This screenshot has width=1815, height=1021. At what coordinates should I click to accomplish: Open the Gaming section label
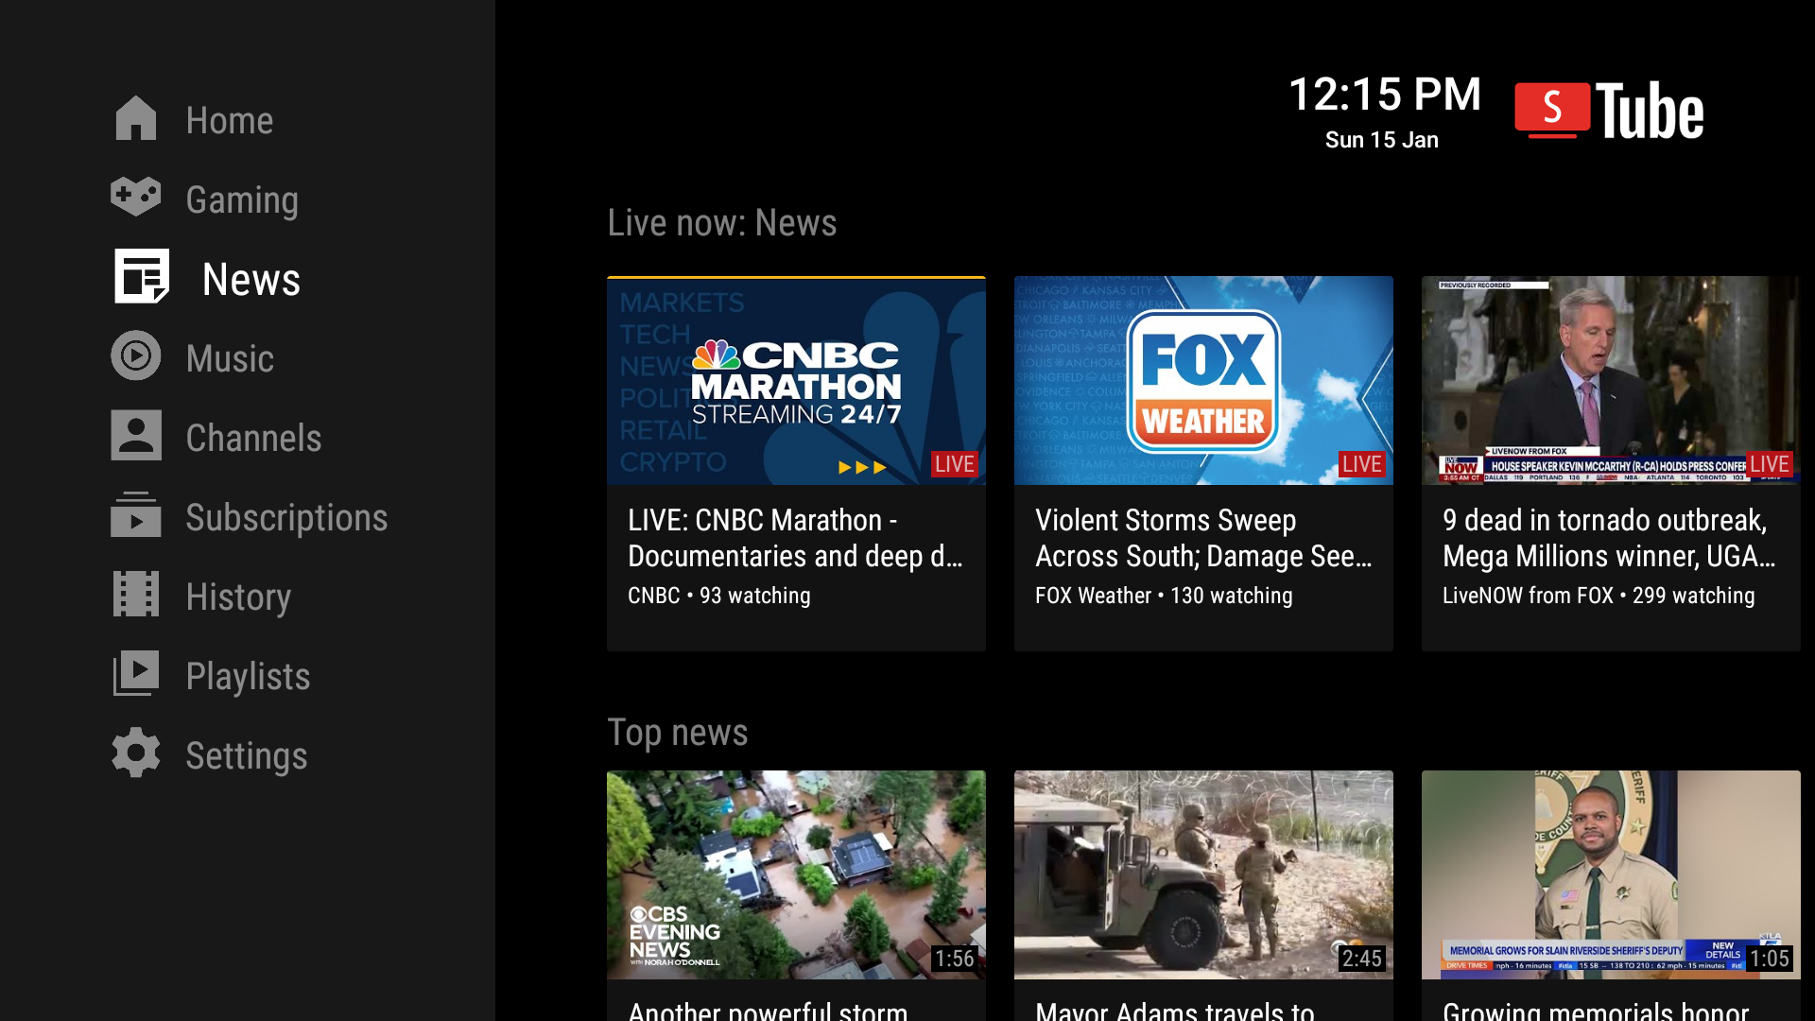point(242,199)
